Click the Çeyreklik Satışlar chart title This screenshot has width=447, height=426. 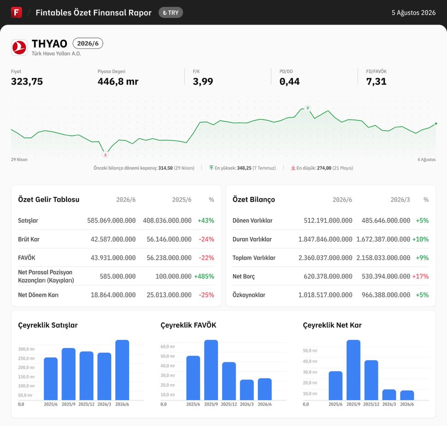click(x=48, y=325)
